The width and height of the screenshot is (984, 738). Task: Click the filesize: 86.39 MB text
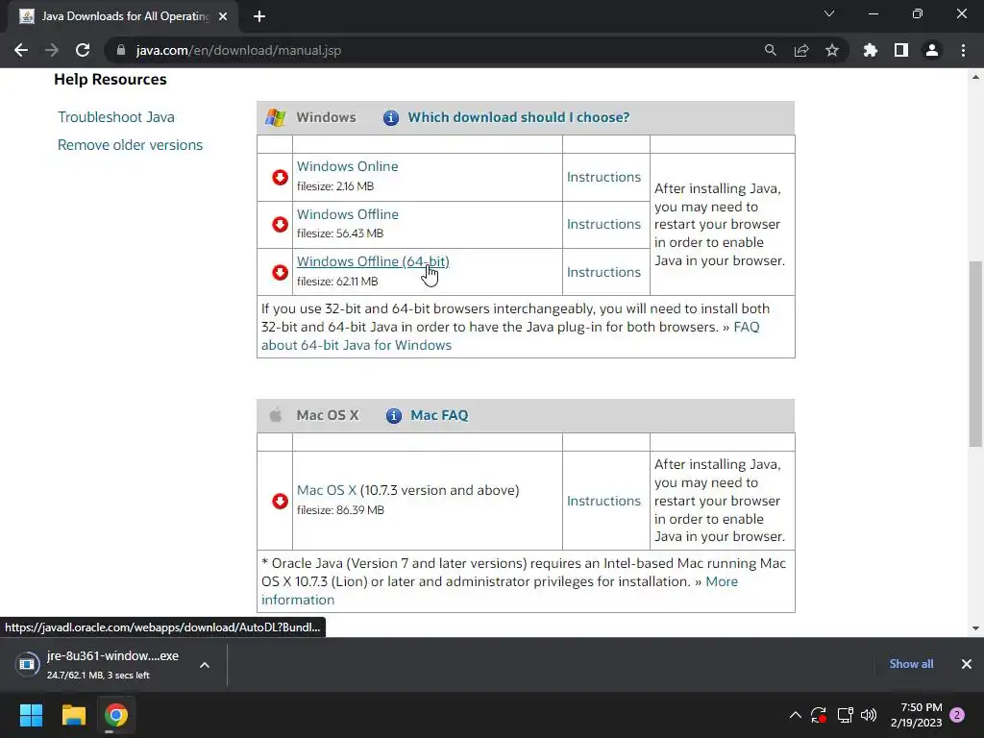tap(340, 510)
